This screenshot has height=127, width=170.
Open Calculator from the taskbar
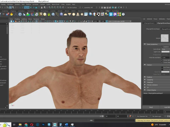[61, 125]
